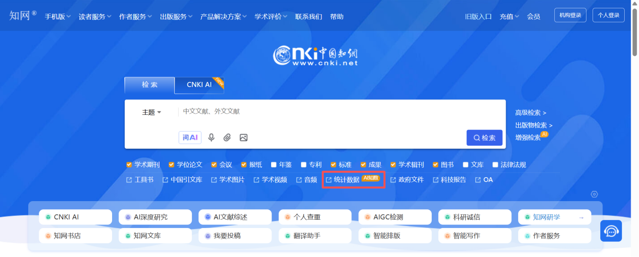Open the 充值 dropdown in header
The image size is (639, 257).
click(509, 16)
